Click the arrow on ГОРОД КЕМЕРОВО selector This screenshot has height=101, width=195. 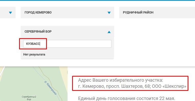pyautogui.click(x=109, y=13)
